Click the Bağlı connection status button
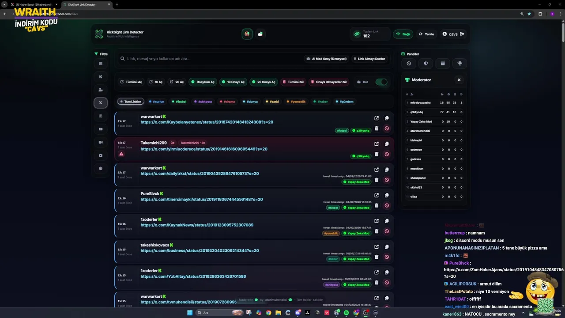This screenshot has width=565, height=318. (403, 34)
